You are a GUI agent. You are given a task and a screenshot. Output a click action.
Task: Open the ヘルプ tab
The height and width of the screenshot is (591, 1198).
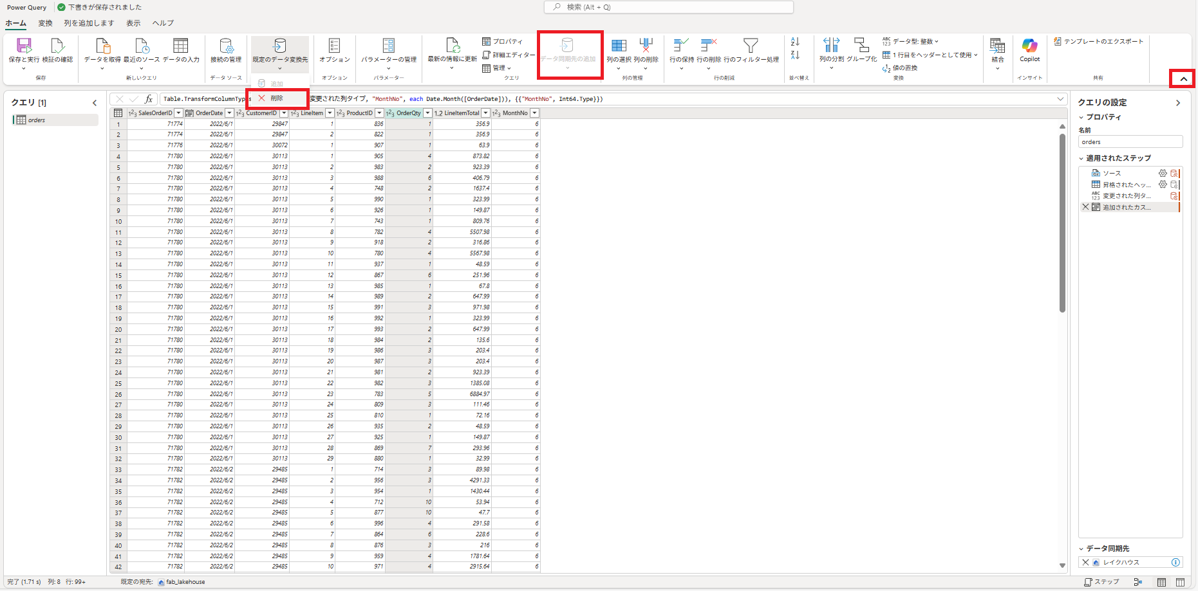point(163,23)
